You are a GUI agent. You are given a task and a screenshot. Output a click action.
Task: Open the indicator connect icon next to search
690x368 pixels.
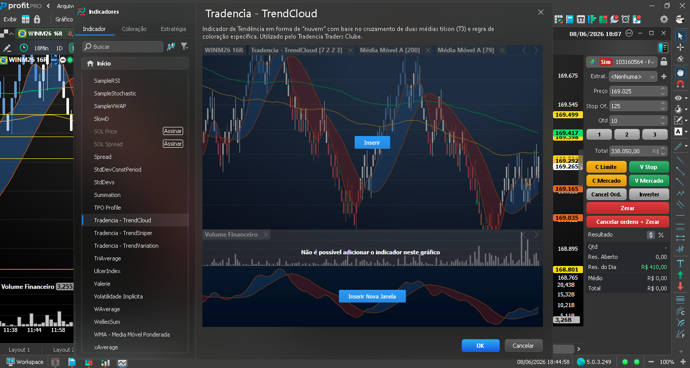pyautogui.click(x=171, y=46)
